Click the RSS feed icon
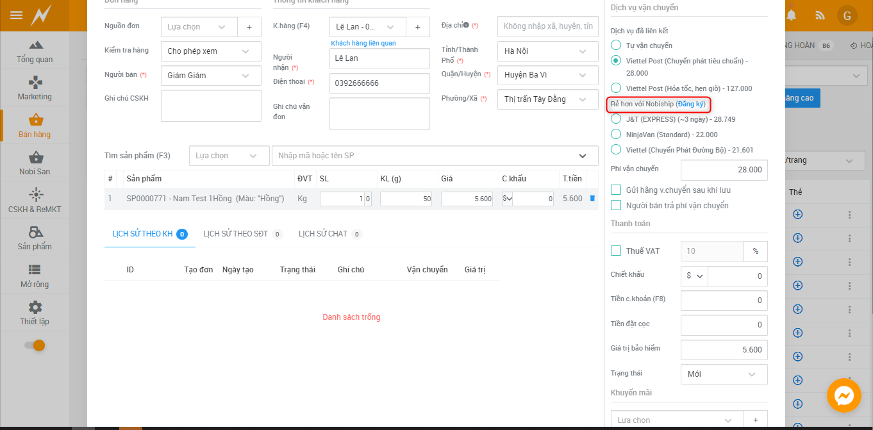873x430 pixels. [820, 15]
